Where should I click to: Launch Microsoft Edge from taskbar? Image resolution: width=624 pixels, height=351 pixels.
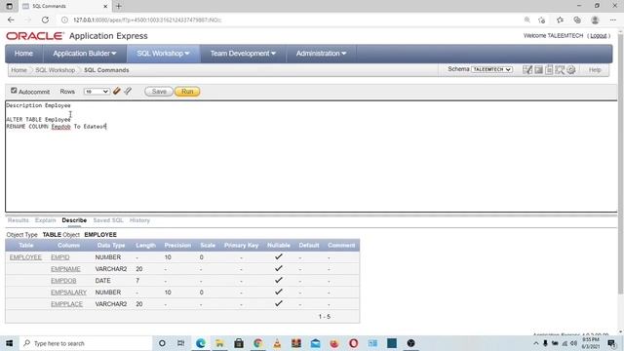click(x=201, y=343)
